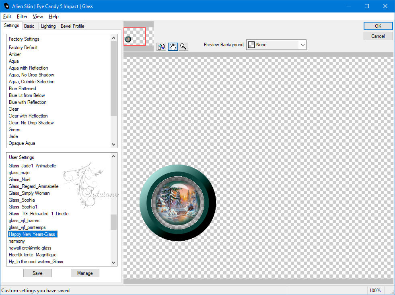Switch to the Bevel Profile tab
This screenshot has height=295, width=395.
pos(72,26)
